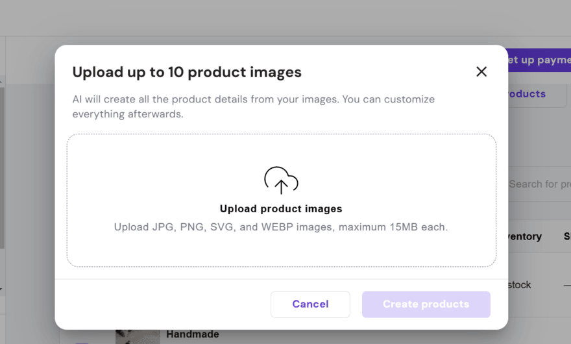Screen dimensions: 571x344
Task: Click the 'Set up payments' button behind dialog
Action: tap(540, 60)
